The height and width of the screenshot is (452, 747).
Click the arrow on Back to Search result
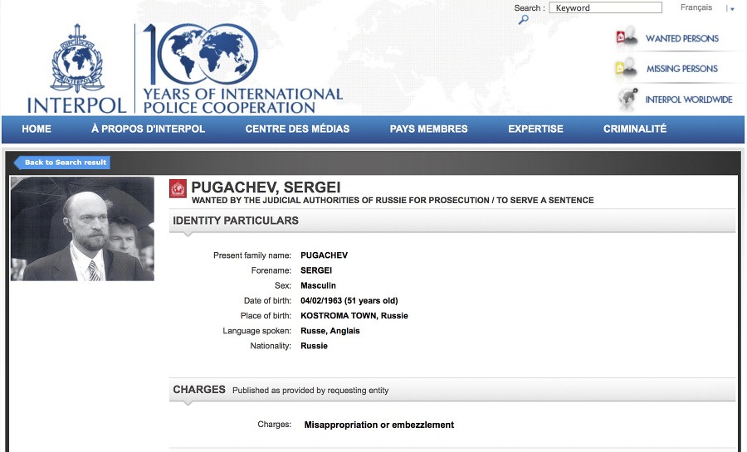point(19,163)
